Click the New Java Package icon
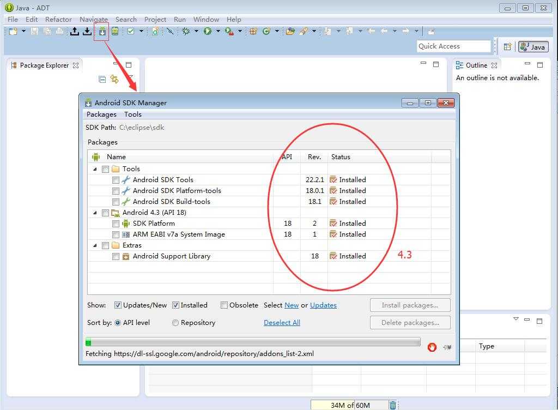 tap(253, 31)
